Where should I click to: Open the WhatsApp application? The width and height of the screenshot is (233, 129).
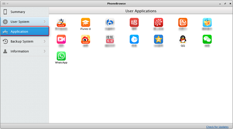pos(61,56)
